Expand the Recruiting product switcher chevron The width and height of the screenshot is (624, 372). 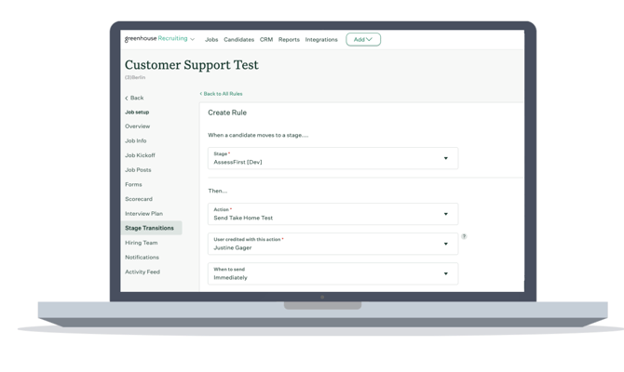(193, 39)
